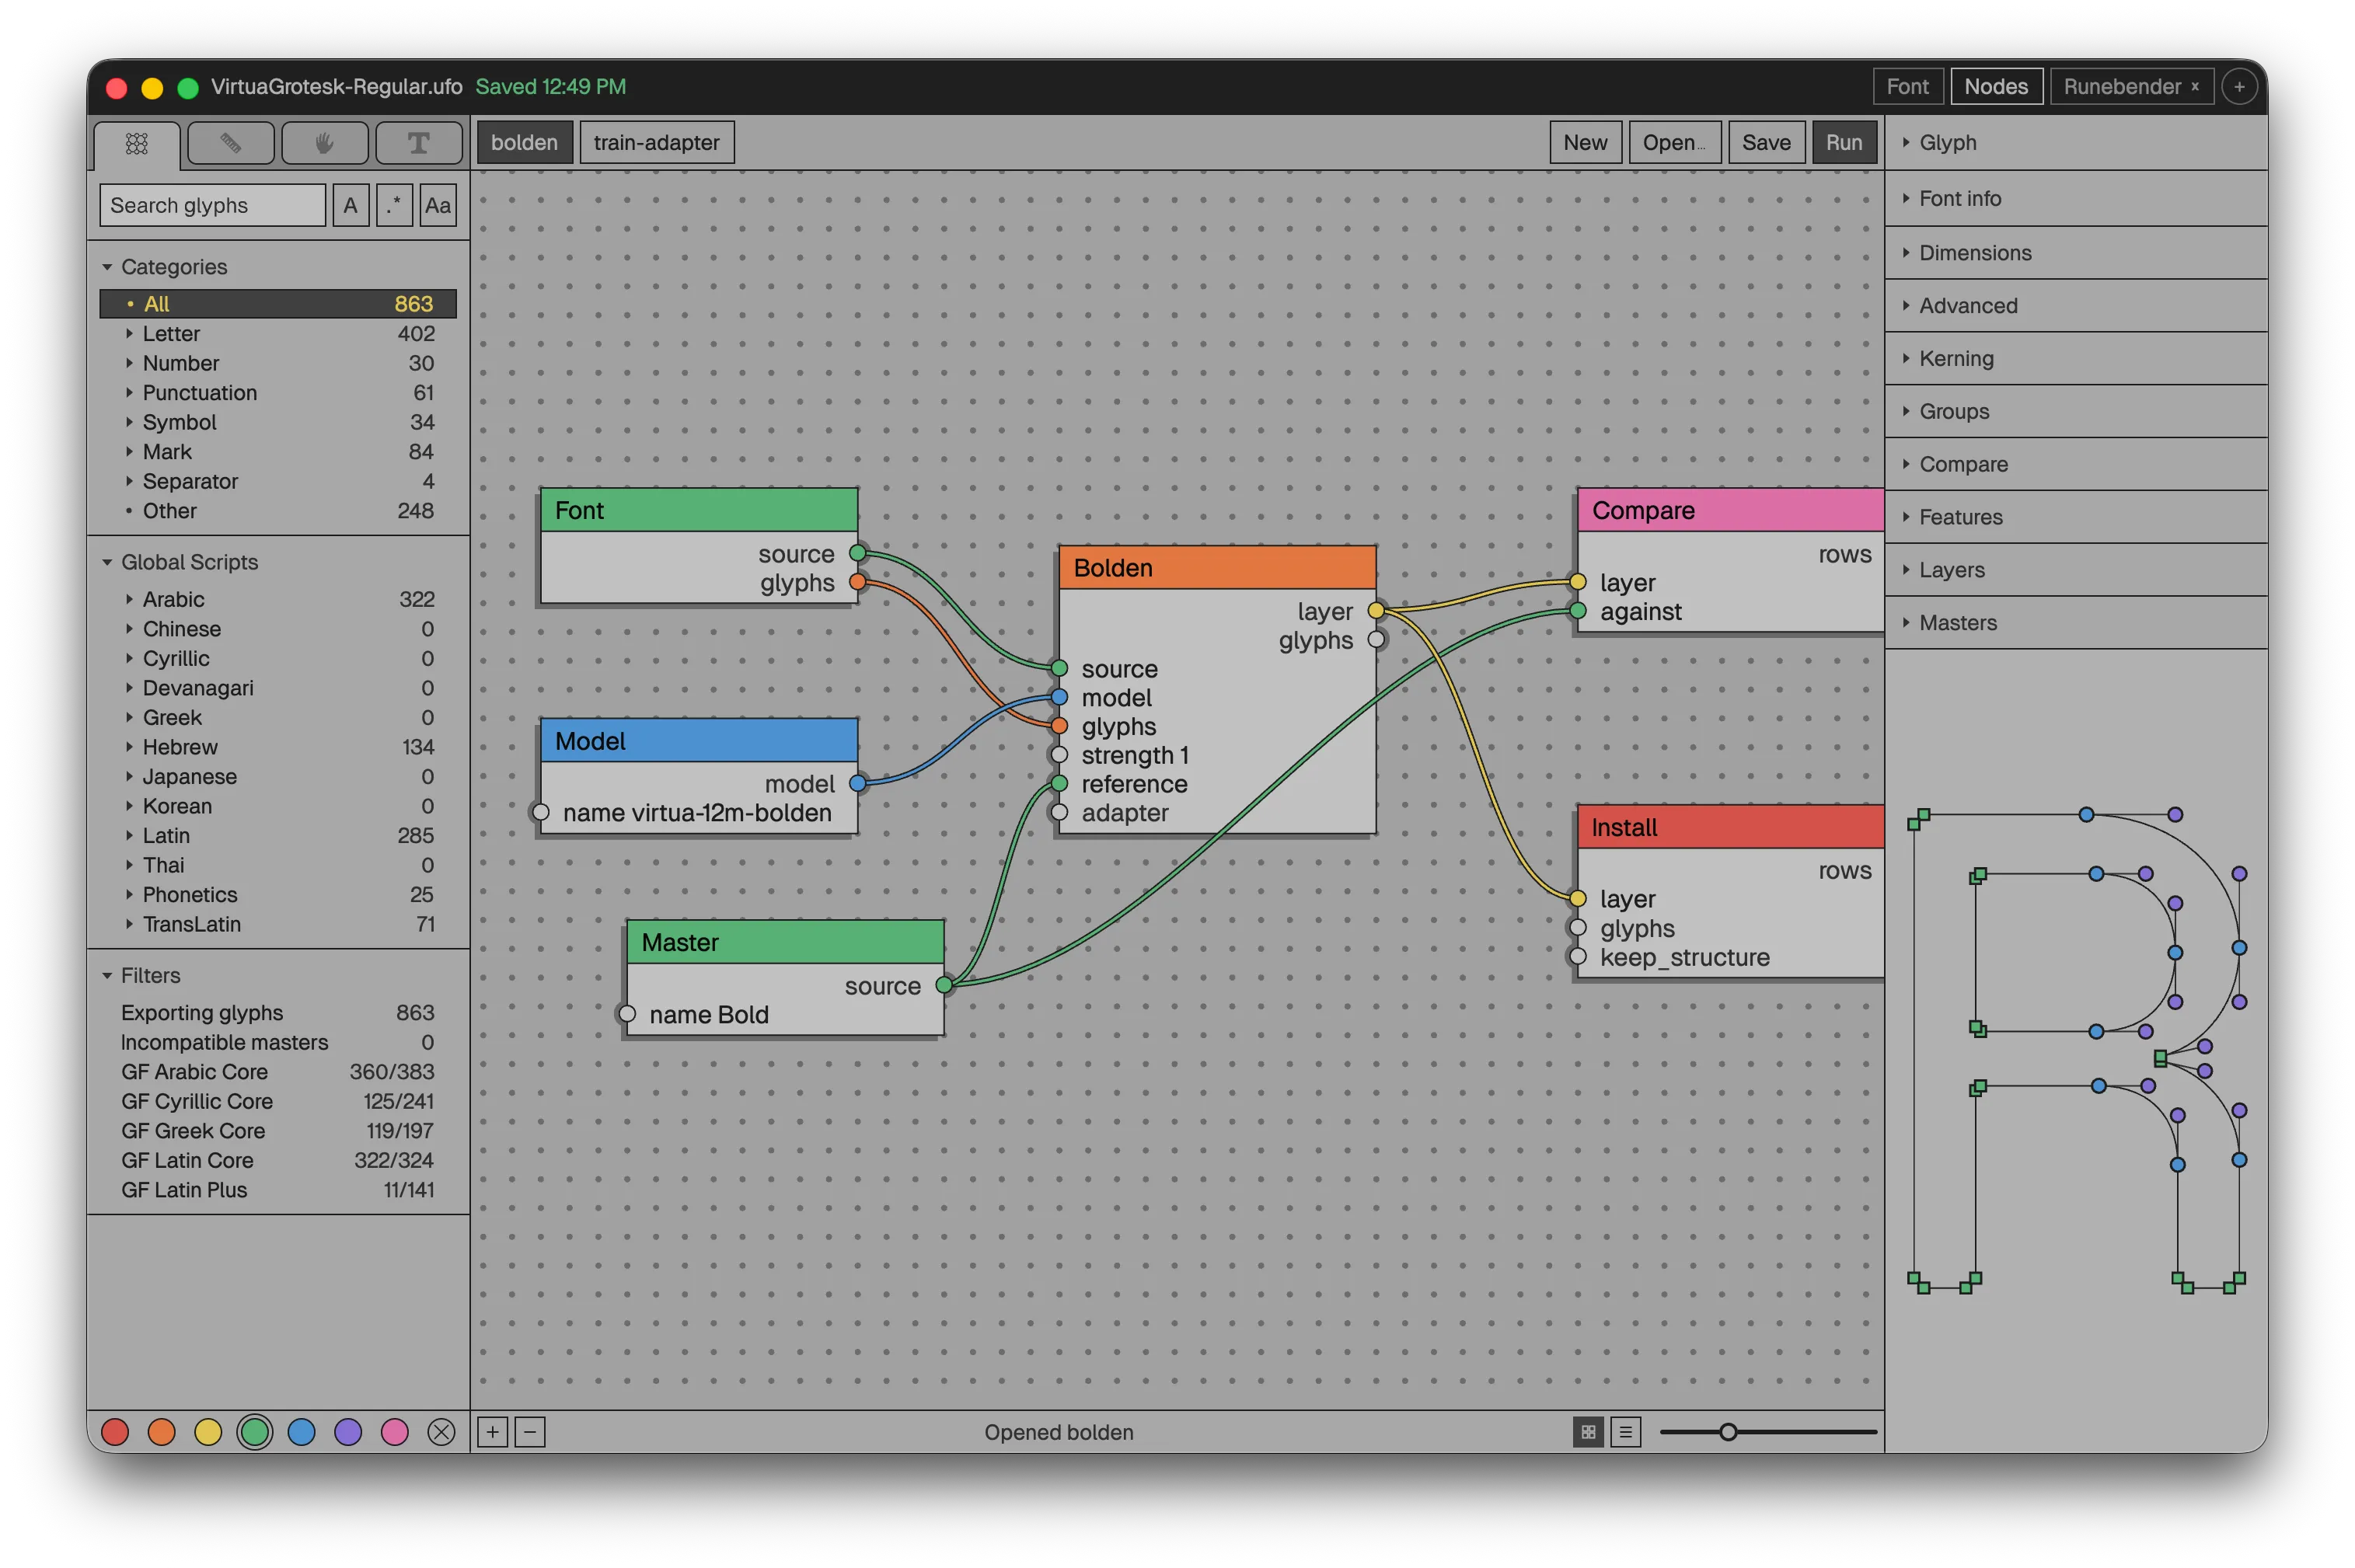This screenshot has width=2355, height=1568.
Task: Click the New button
Action: click(x=1585, y=142)
